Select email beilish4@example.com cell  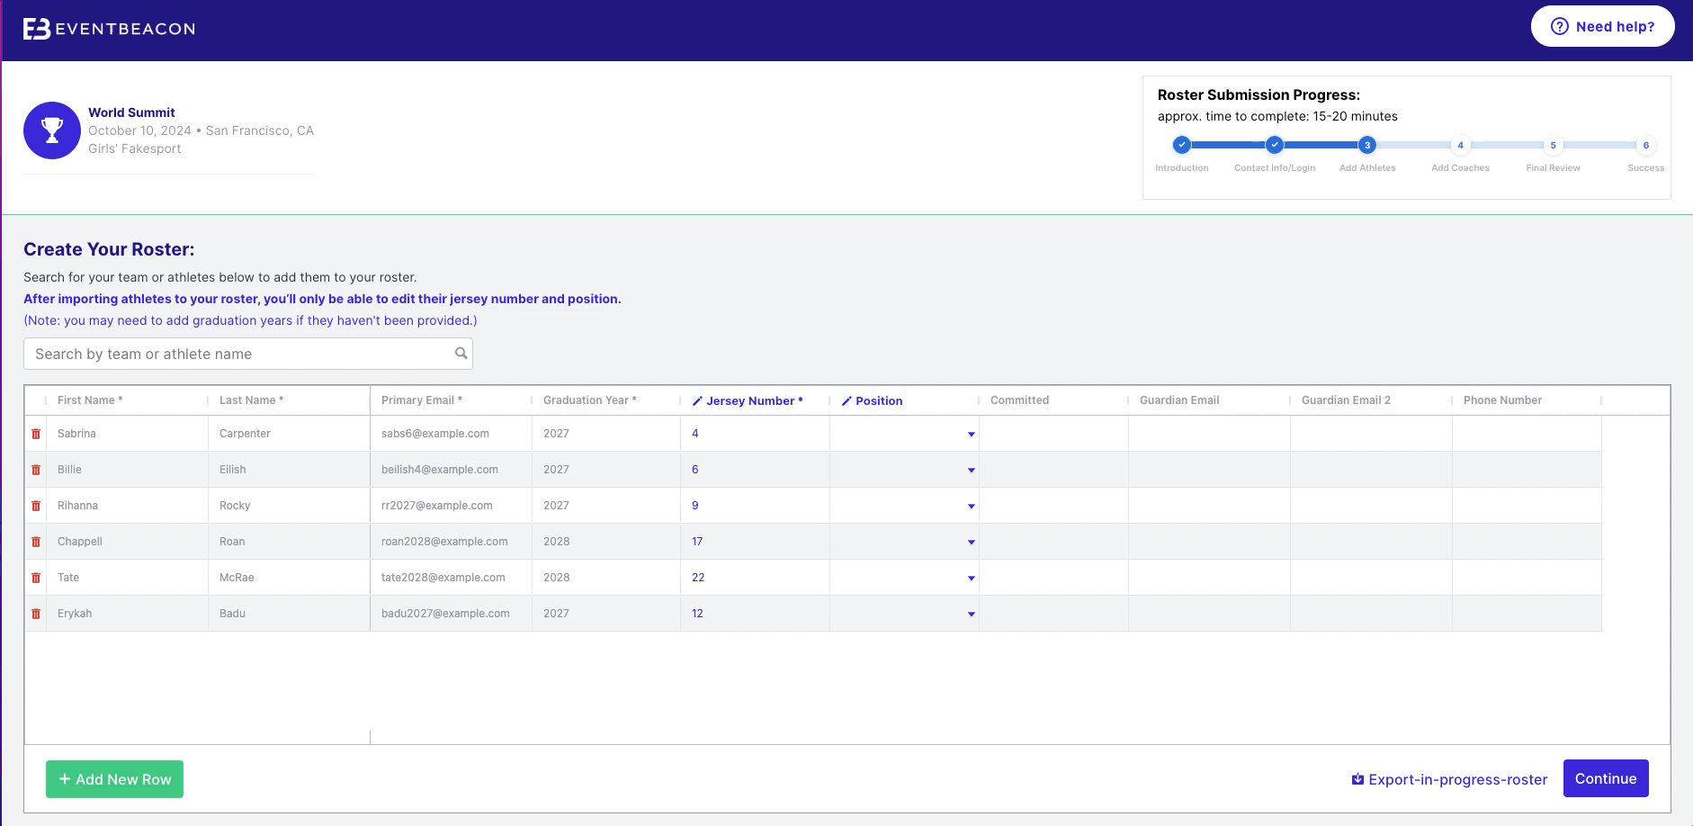451,470
